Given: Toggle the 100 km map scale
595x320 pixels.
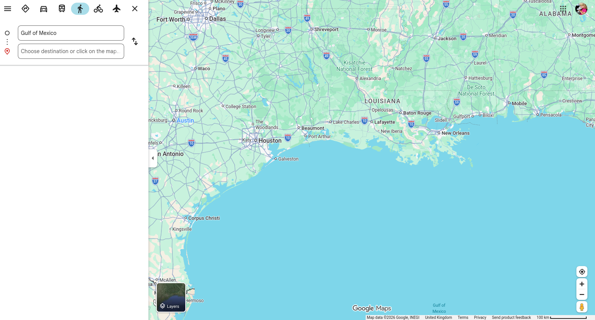Looking at the screenshot, I should click(562, 318).
